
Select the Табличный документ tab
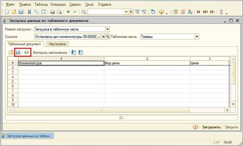(x=25, y=44)
